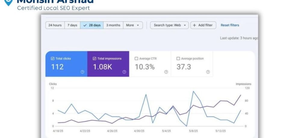Click the 4/30/25 date on chart axis
The width and height of the screenshot is (289, 138).
click(x=139, y=131)
